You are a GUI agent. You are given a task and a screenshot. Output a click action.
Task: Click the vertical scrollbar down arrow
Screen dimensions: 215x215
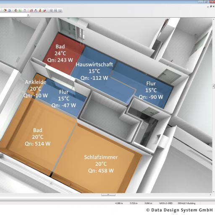pos(213,192)
